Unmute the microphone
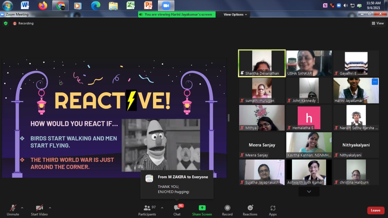 point(13,210)
